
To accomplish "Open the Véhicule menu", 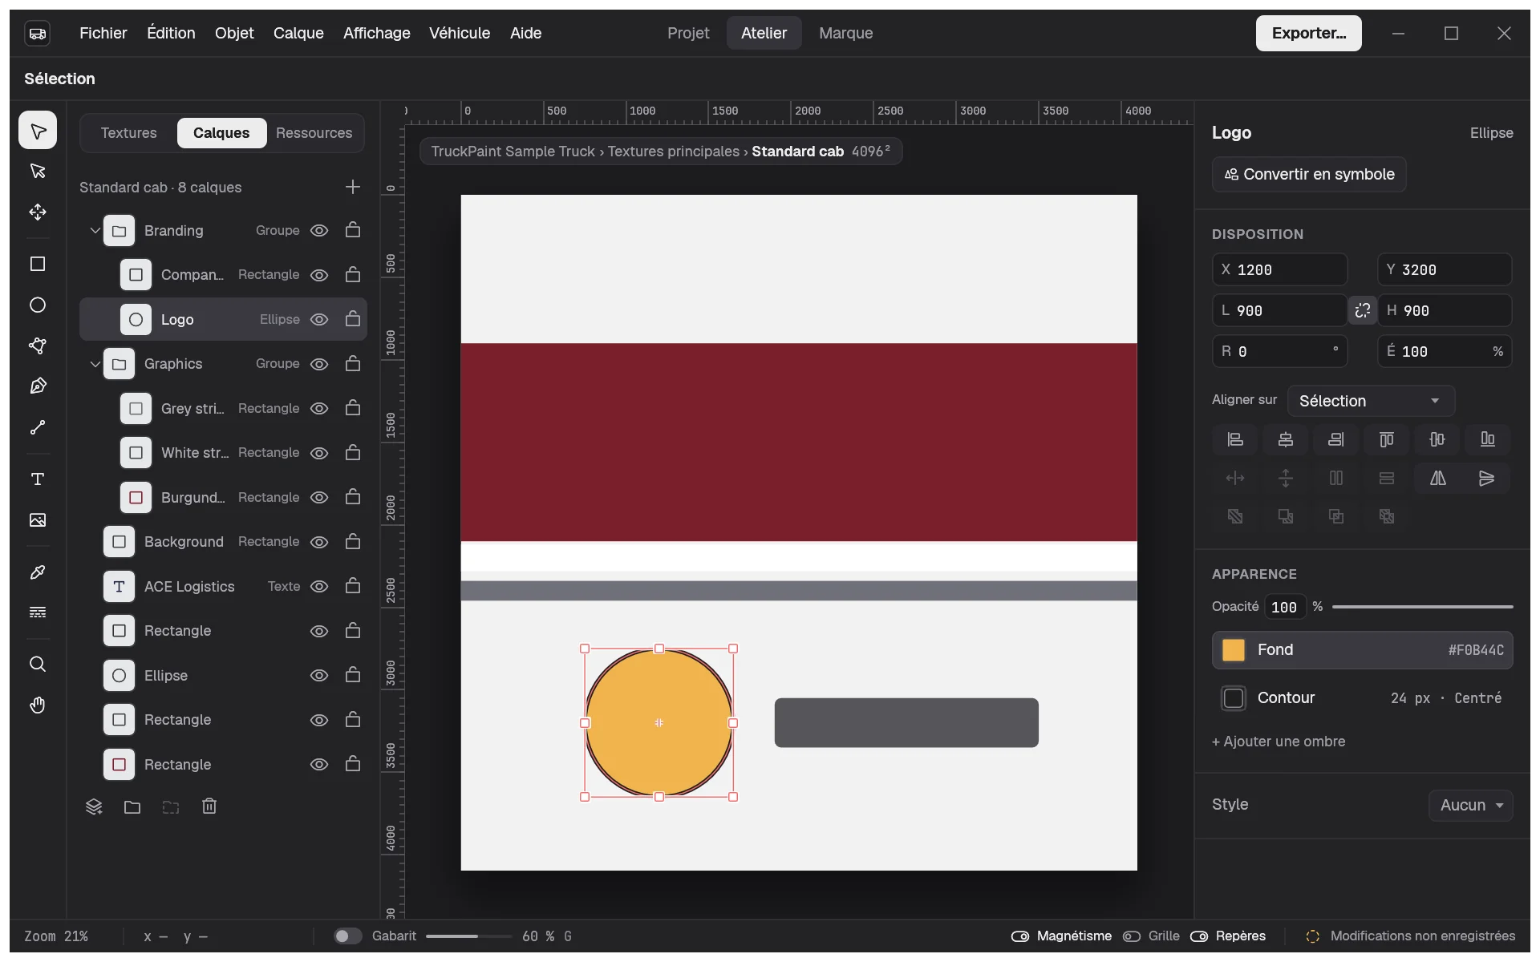I will [x=460, y=33].
